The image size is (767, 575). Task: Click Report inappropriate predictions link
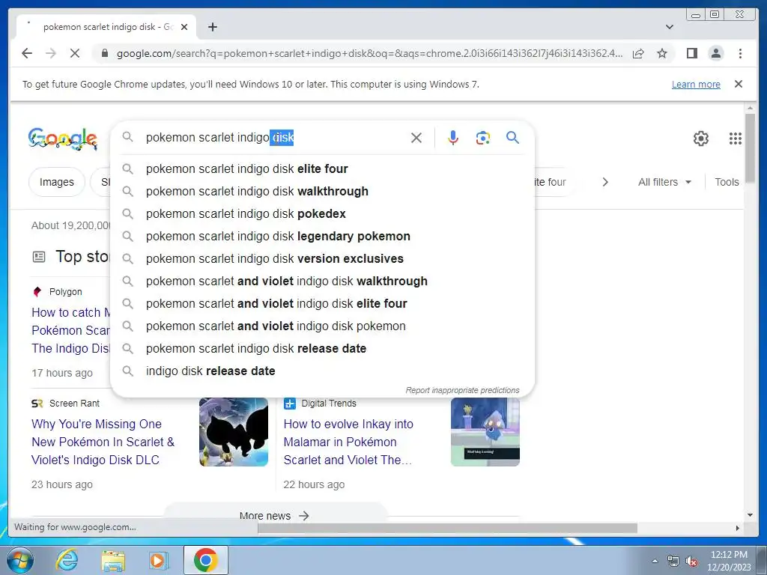click(x=462, y=390)
